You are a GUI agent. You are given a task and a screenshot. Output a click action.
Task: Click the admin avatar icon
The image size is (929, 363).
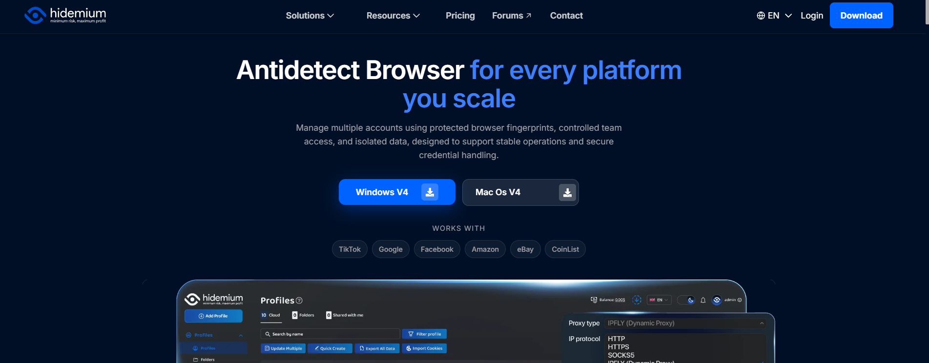click(x=717, y=300)
